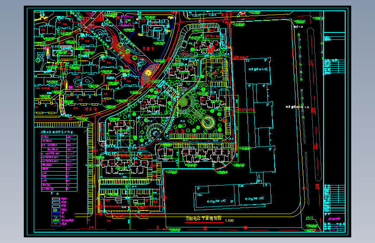Image resolution: width=375 pixels, height=243 pixels.
Task: Select the green 29.75 elevation value
Action: coord(310,218)
